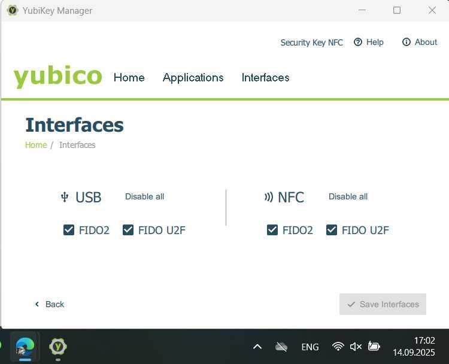Open the Applications menu

[x=193, y=78]
